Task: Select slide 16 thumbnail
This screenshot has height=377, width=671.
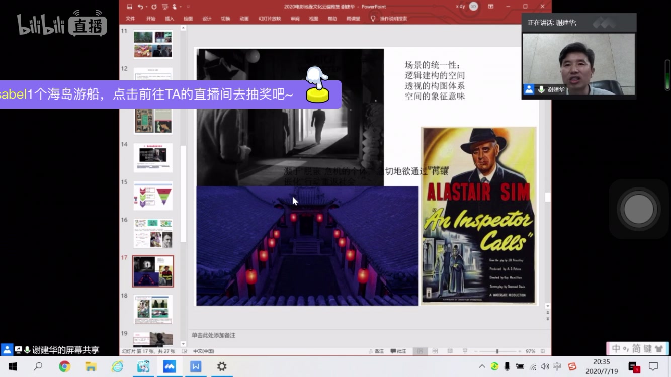Action: (x=153, y=233)
